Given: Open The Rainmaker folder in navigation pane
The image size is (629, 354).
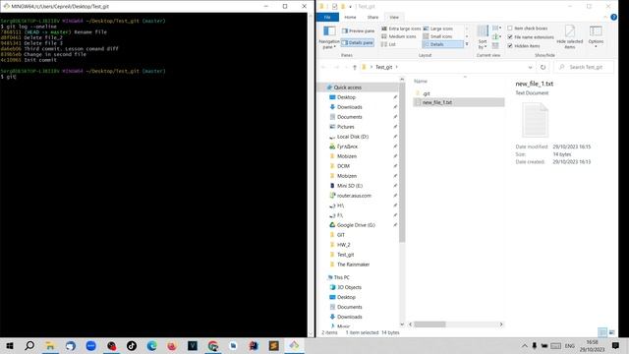Looking at the screenshot, I should [353, 265].
